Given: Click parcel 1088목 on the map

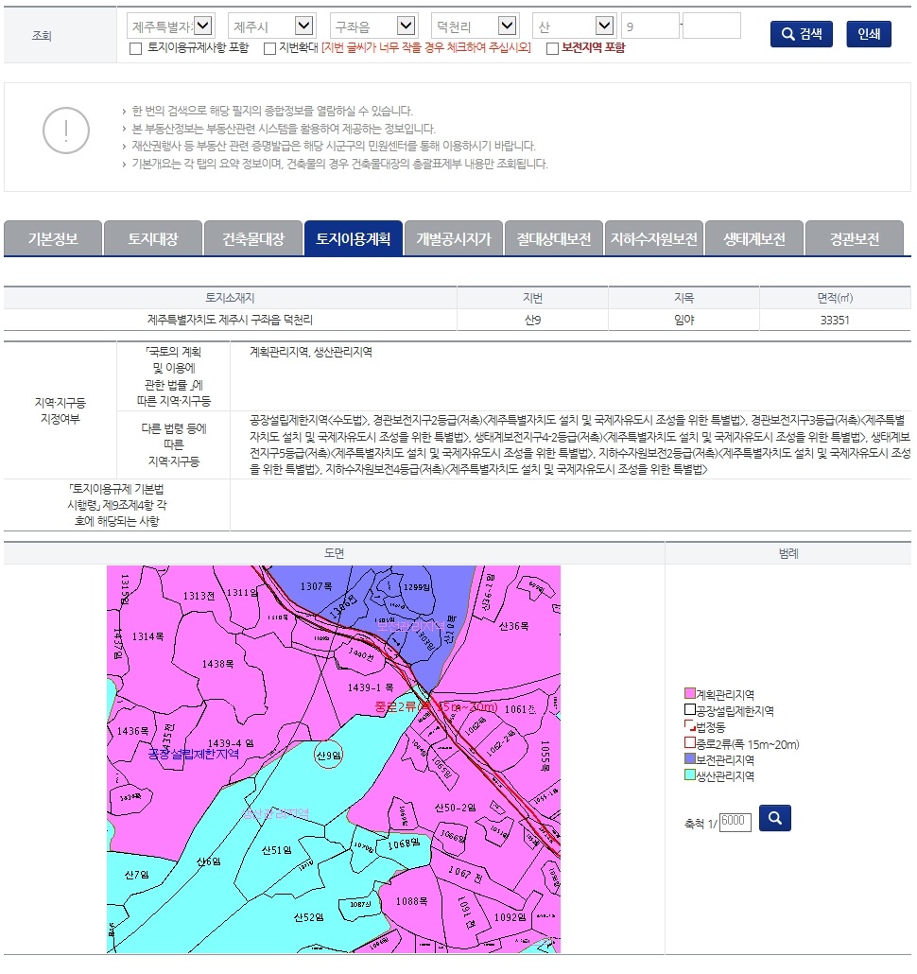Looking at the screenshot, I should (x=411, y=900).
